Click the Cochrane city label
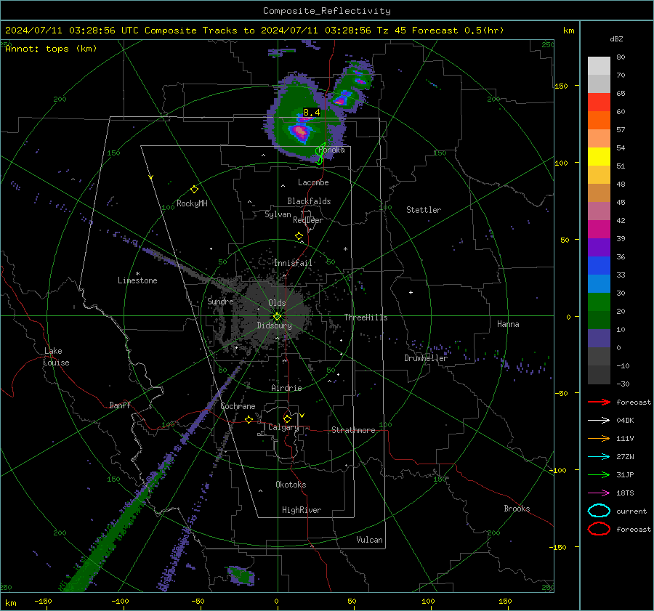Screen dimensions: 654x611 point(238,406)
